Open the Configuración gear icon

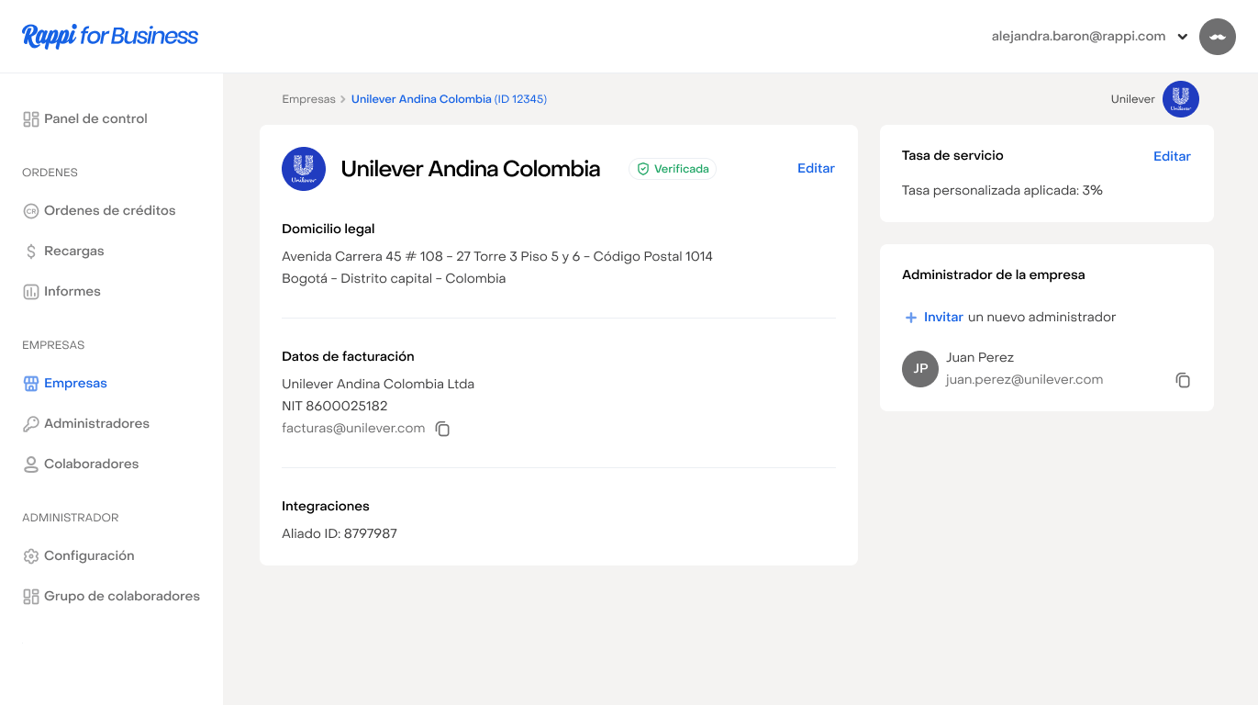pos(31,556)
